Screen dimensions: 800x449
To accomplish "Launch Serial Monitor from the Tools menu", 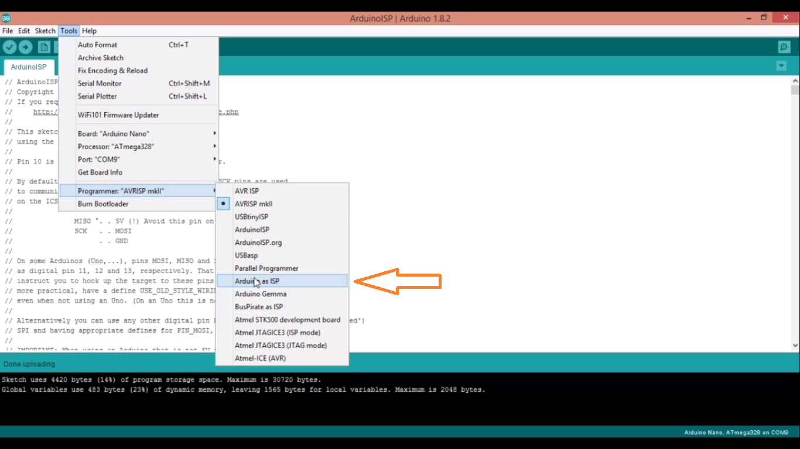I will click(x=100, y=83).
